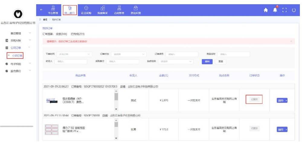Click the 已完成(293) order filter
The image size is (302, 145).
click(x=78, y=34)
